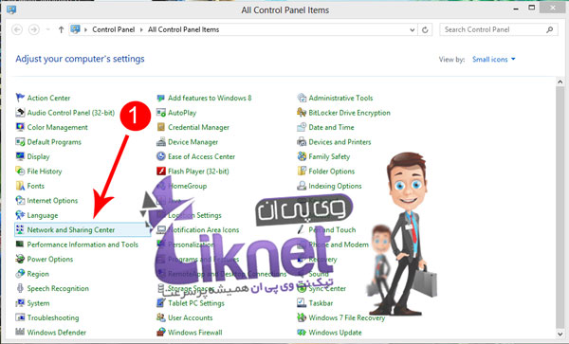Click the Network and Sharing Center icon
Screen dimensions: 569x344
[20, 229]
